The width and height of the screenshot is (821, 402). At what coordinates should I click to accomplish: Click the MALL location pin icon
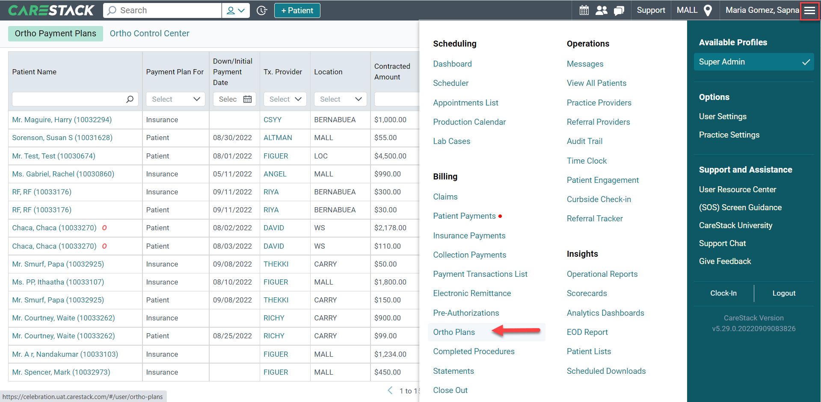[x=708, y=10]
